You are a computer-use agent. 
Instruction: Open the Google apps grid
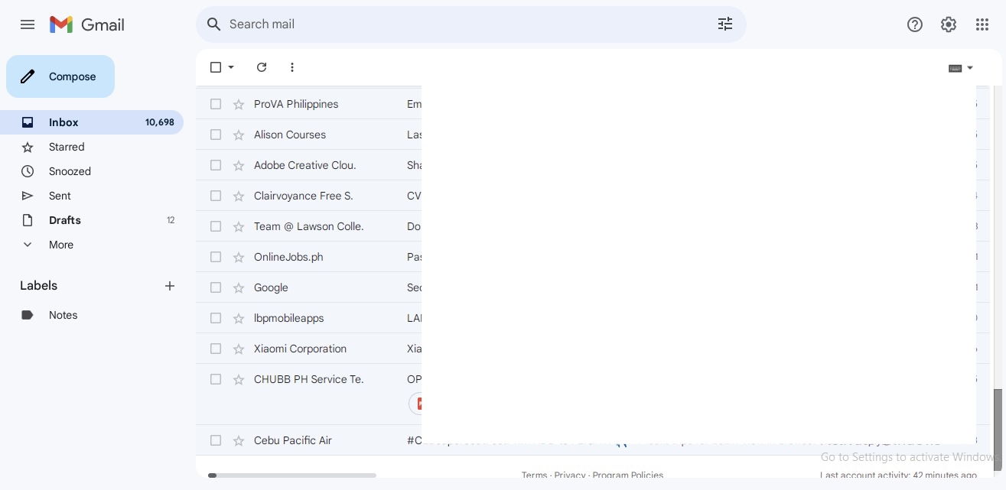pyautogui.click(x=982, y=24)
